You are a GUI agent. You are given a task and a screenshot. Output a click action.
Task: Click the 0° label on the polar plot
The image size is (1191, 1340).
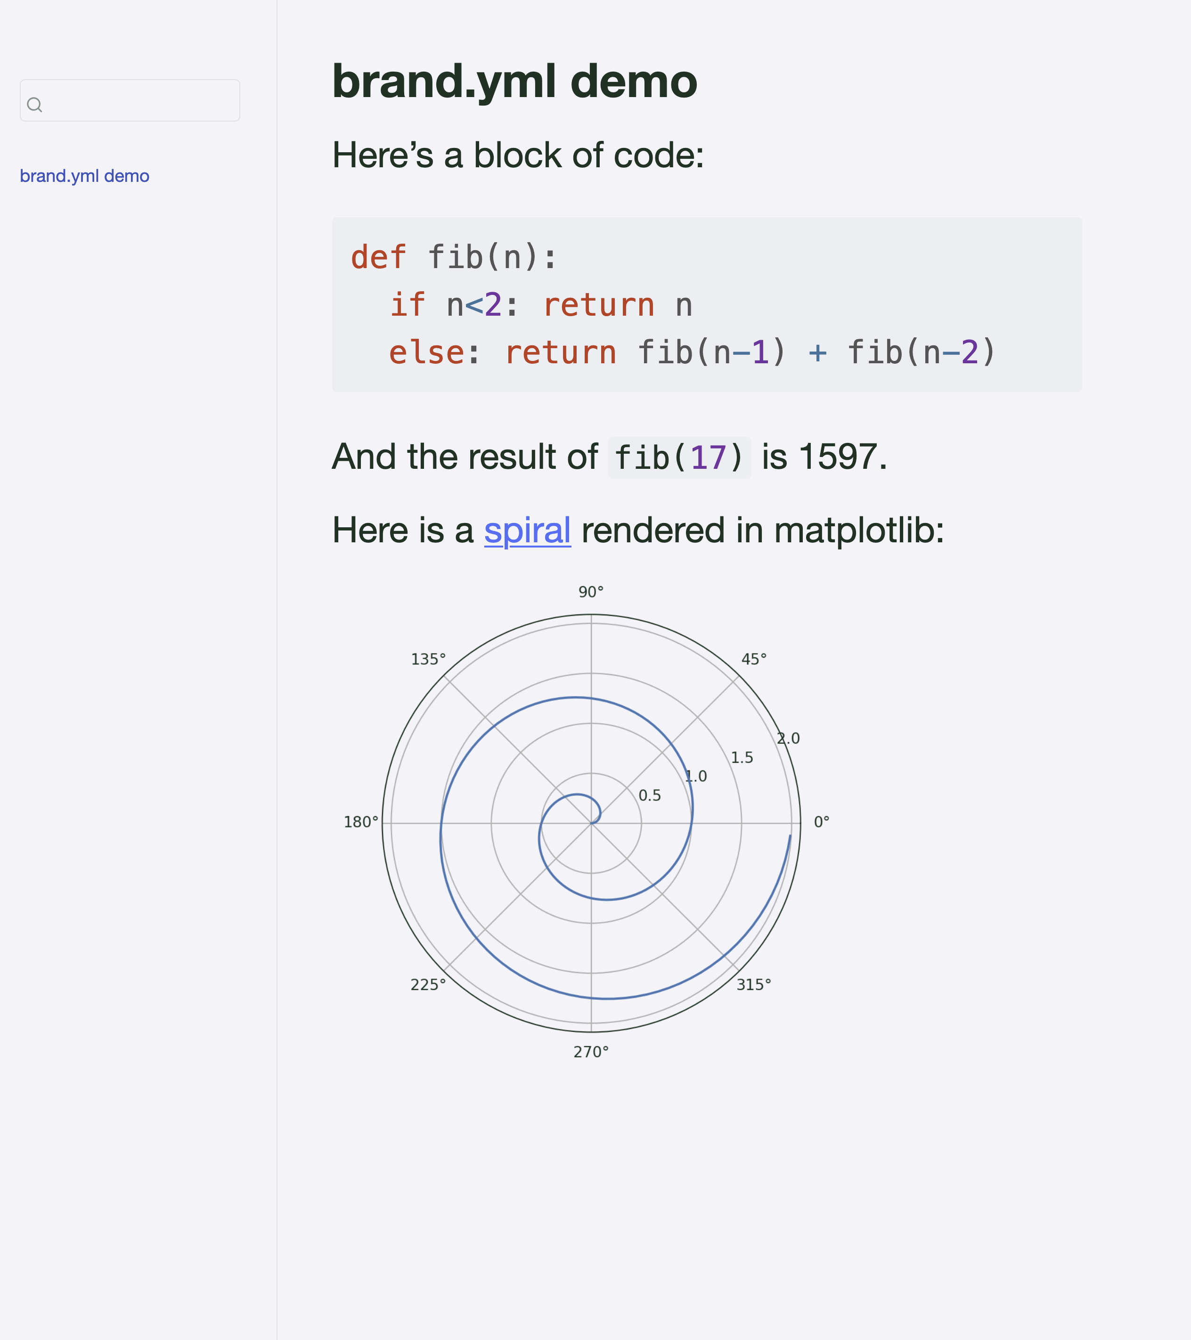[x=821, y=822]
